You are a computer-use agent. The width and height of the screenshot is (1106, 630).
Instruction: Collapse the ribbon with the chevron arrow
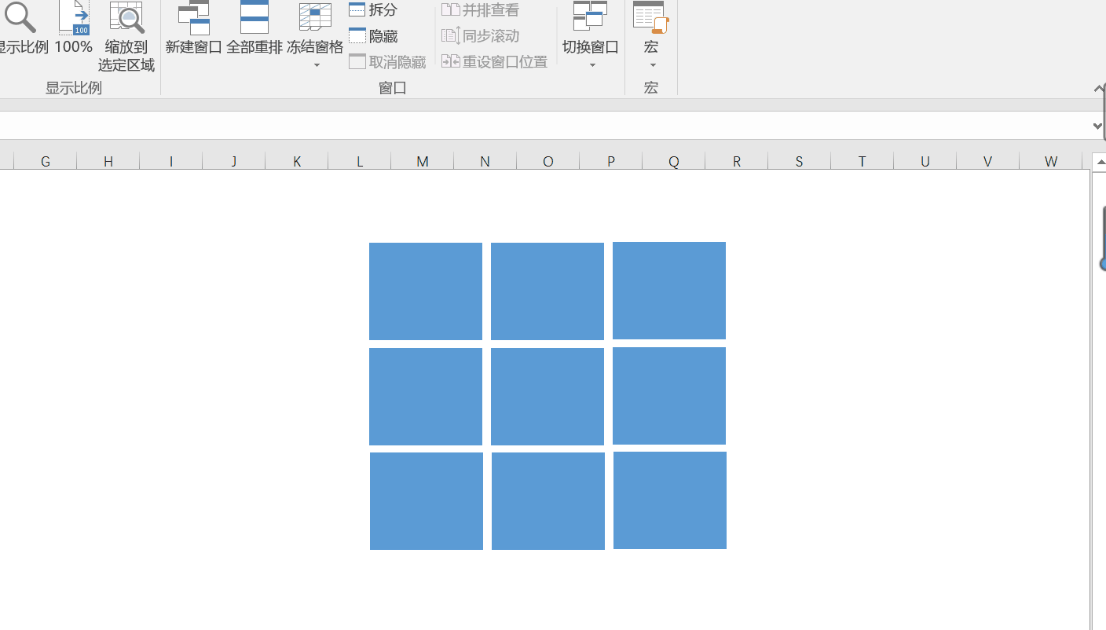coord(1099,88)
